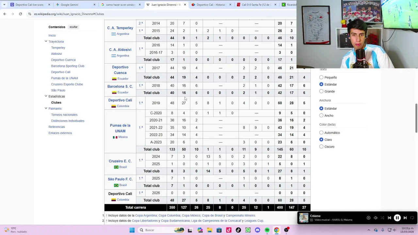Select Estándar text size
Image resolution: width=418 pixels, height=235 pixels.
click(x=321, y=84)
